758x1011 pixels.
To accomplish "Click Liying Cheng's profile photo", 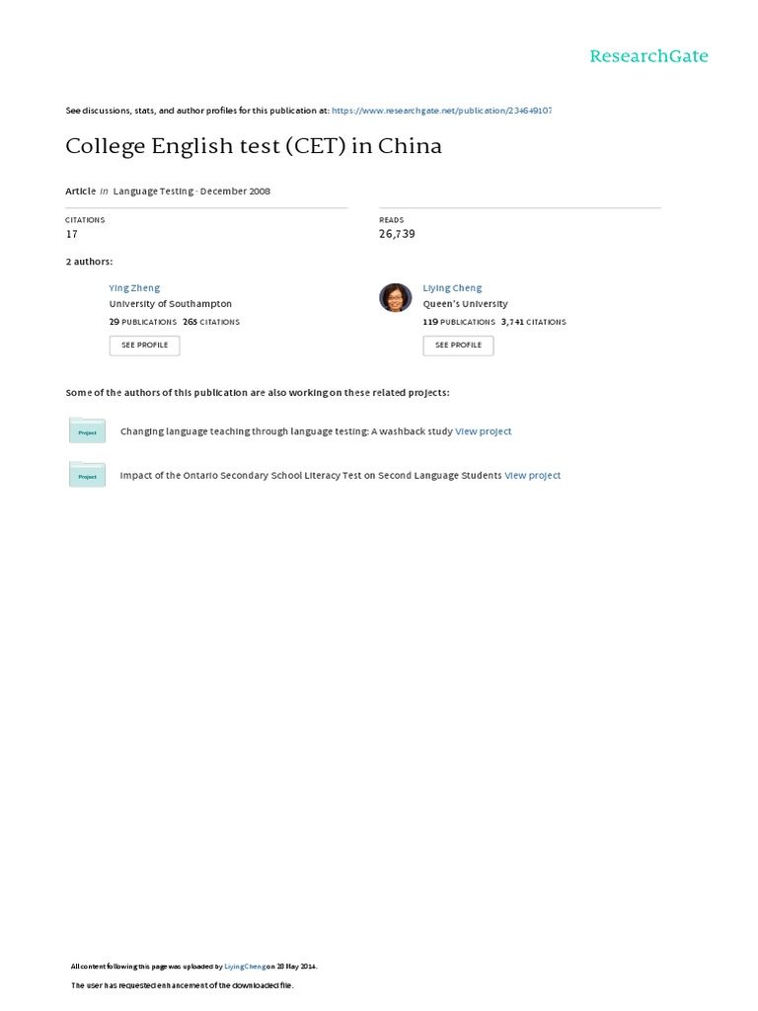I will click(395, 298).
